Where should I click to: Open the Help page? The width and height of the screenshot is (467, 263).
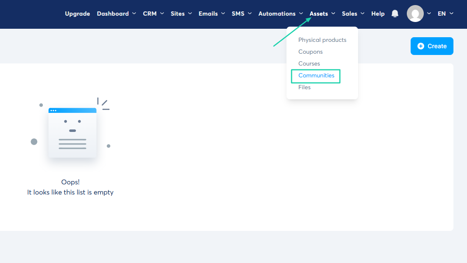(x=378, y=14)
